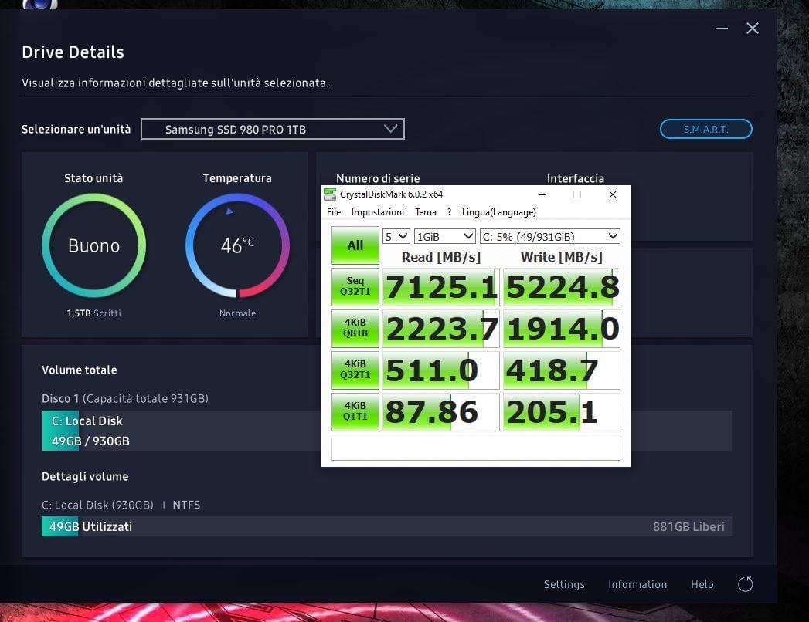This screenshot has height=622, width=809.
Task: Click the Volume totale heading
Action: tap(80, 370)
